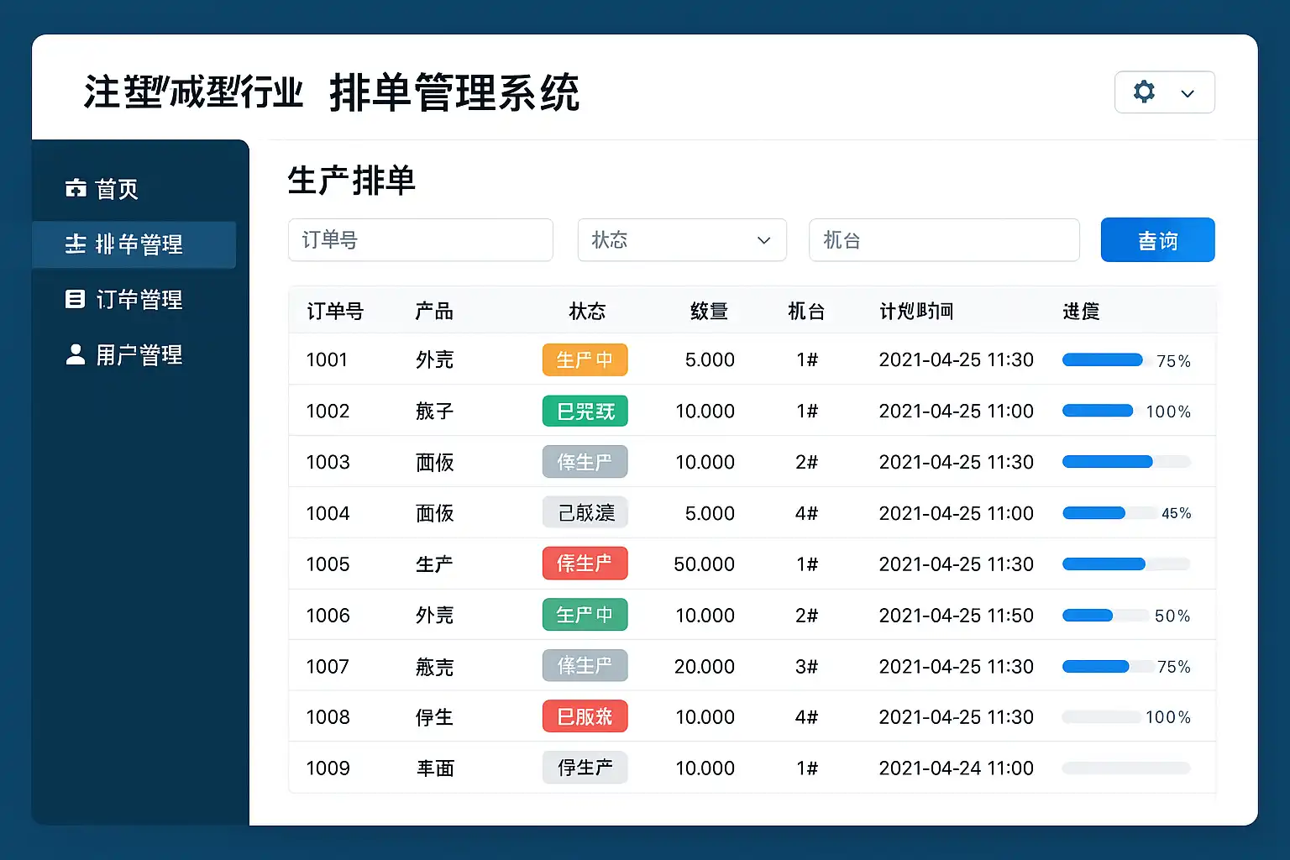Click the red status badge for order 1005
The image size is (1290, 860).
[x=585, y=564]
